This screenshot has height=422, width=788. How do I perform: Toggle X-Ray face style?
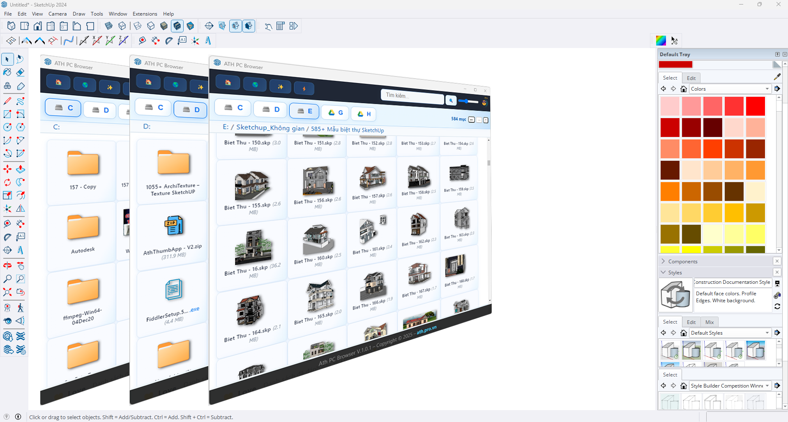109,26
